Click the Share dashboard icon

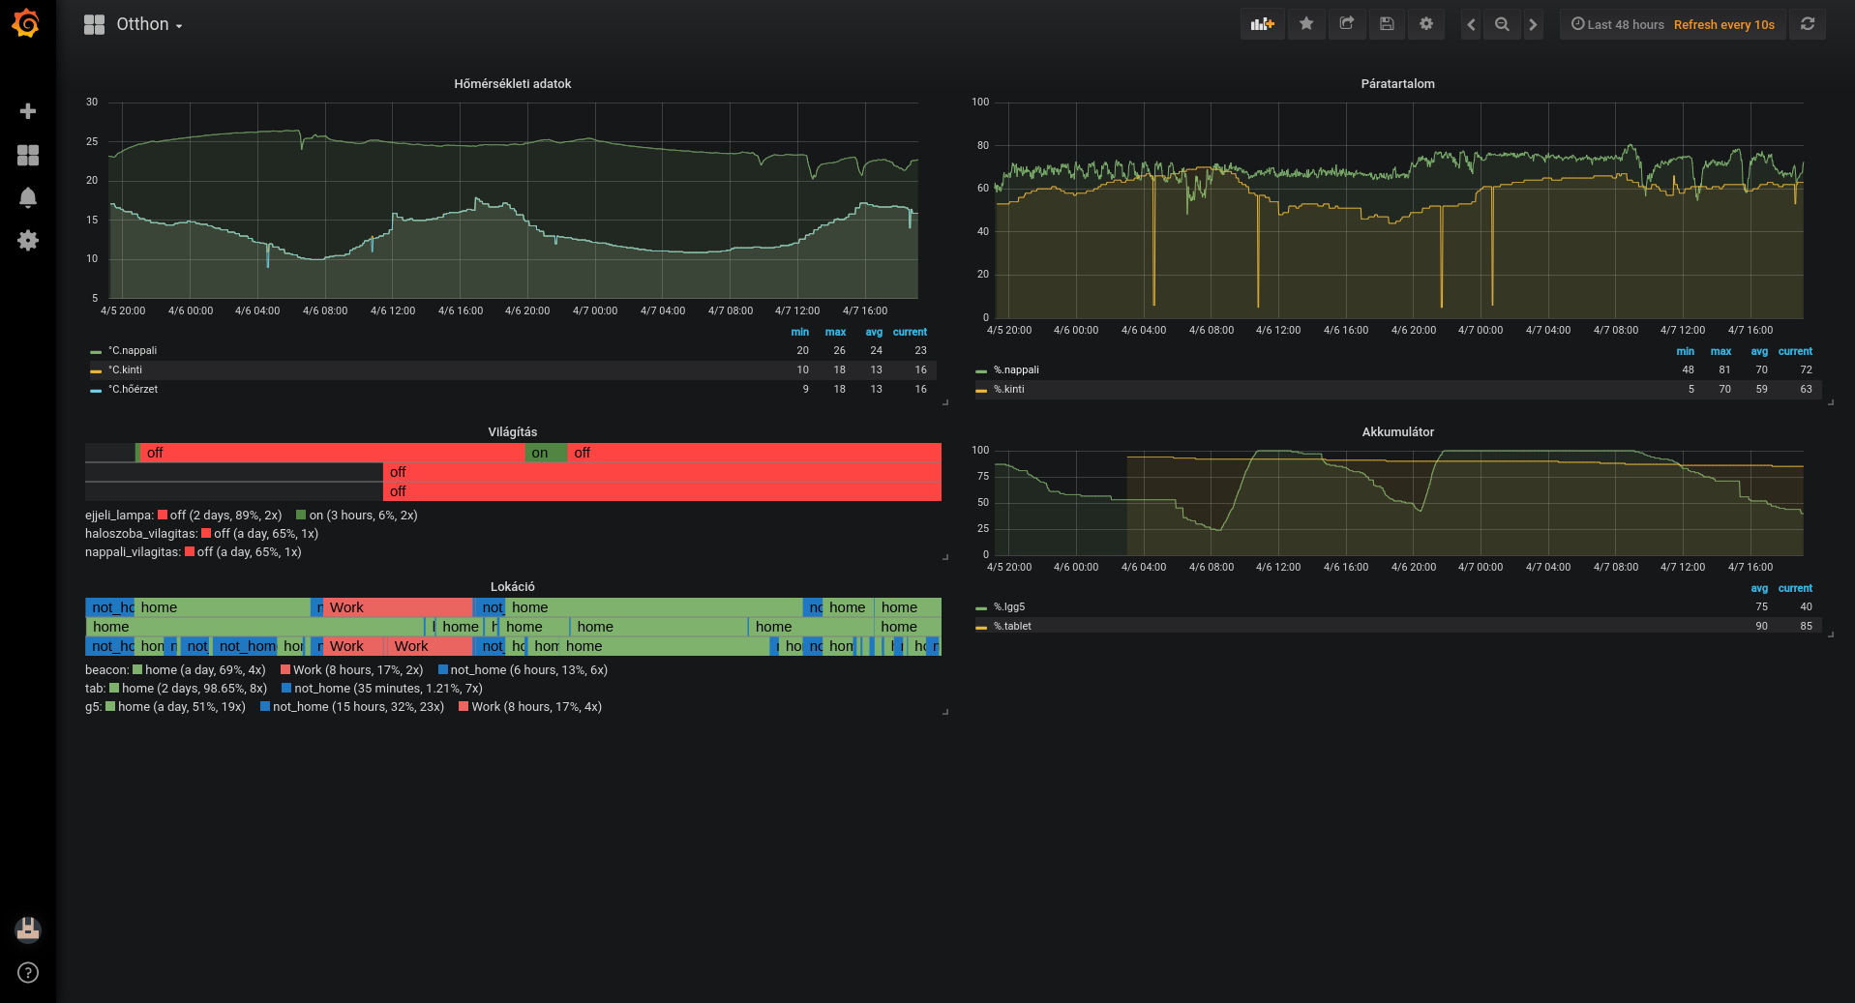click(1346, 24)
